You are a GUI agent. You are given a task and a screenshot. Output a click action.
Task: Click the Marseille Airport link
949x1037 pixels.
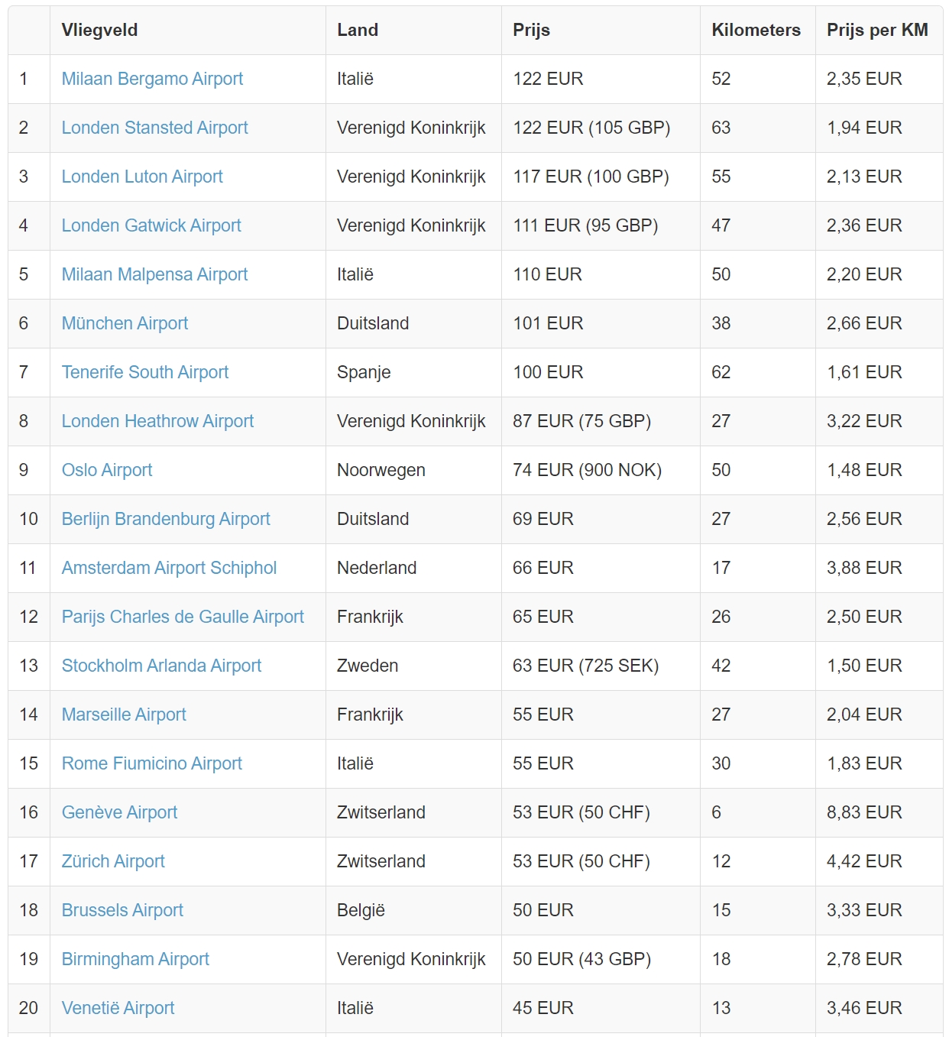(x=124, y=715)
